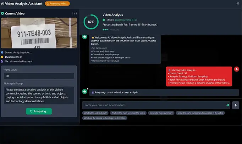This screenshot has height=144, width=242.
Task: Click the assistant avatar next to Welcome message
Action: (84, 36)
